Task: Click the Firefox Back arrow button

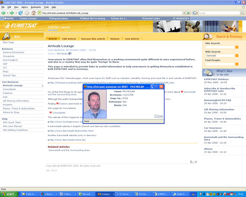Action: [3, 13]
